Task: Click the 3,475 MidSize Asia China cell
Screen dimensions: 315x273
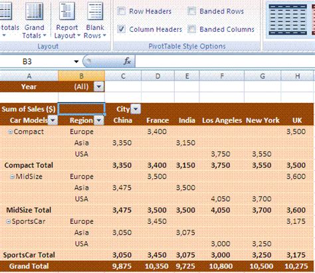Action: (123, 187)
